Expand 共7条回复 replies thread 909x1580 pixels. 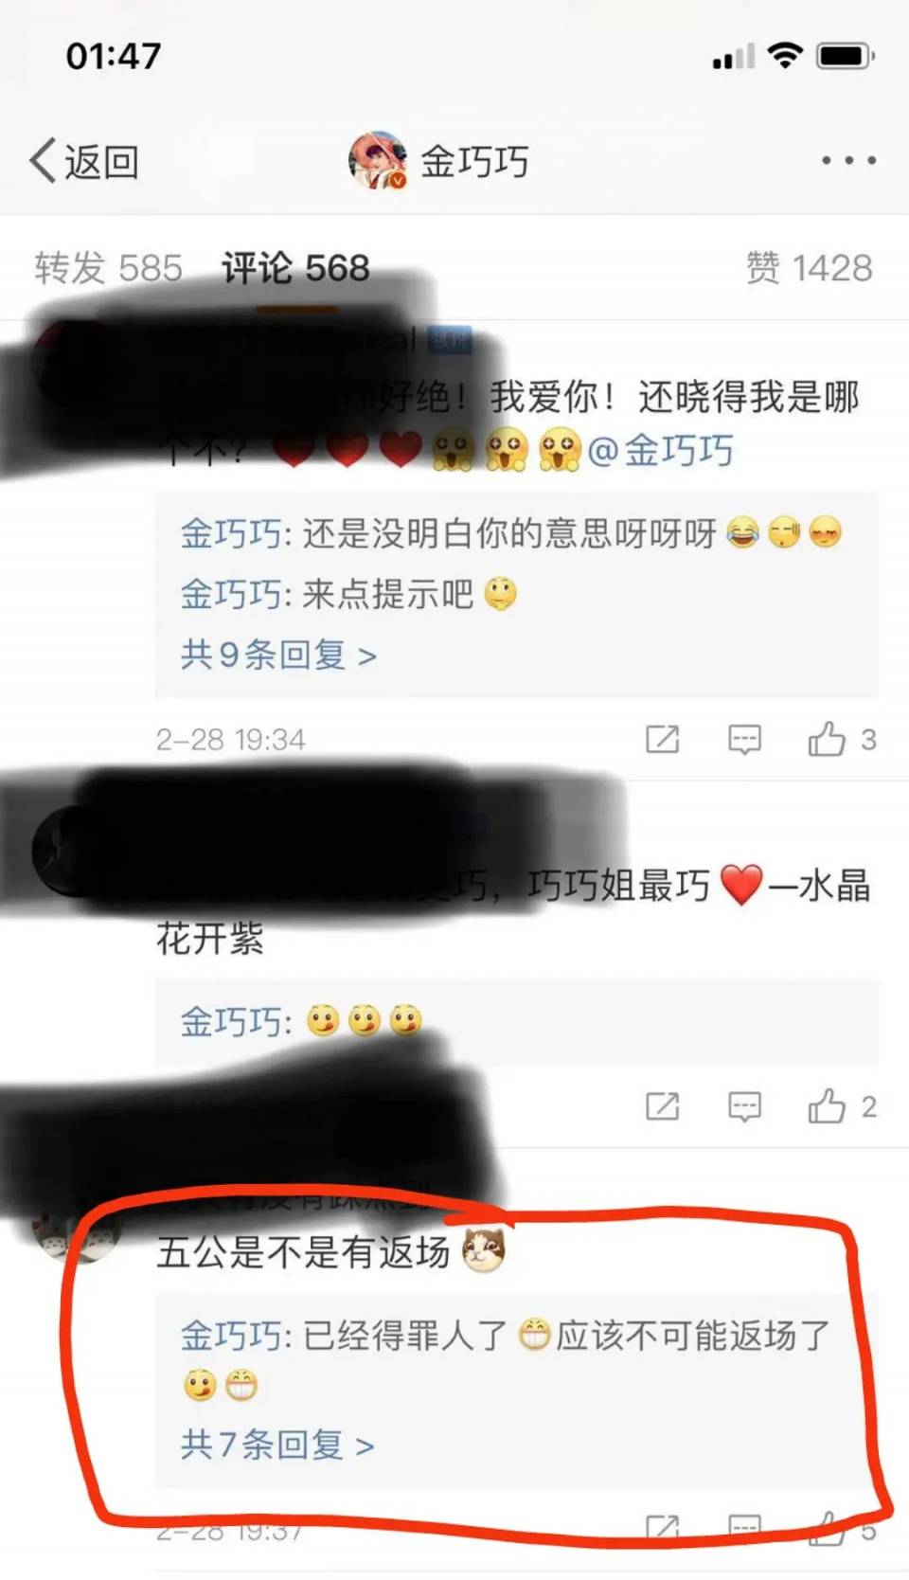pos(276,1445)
